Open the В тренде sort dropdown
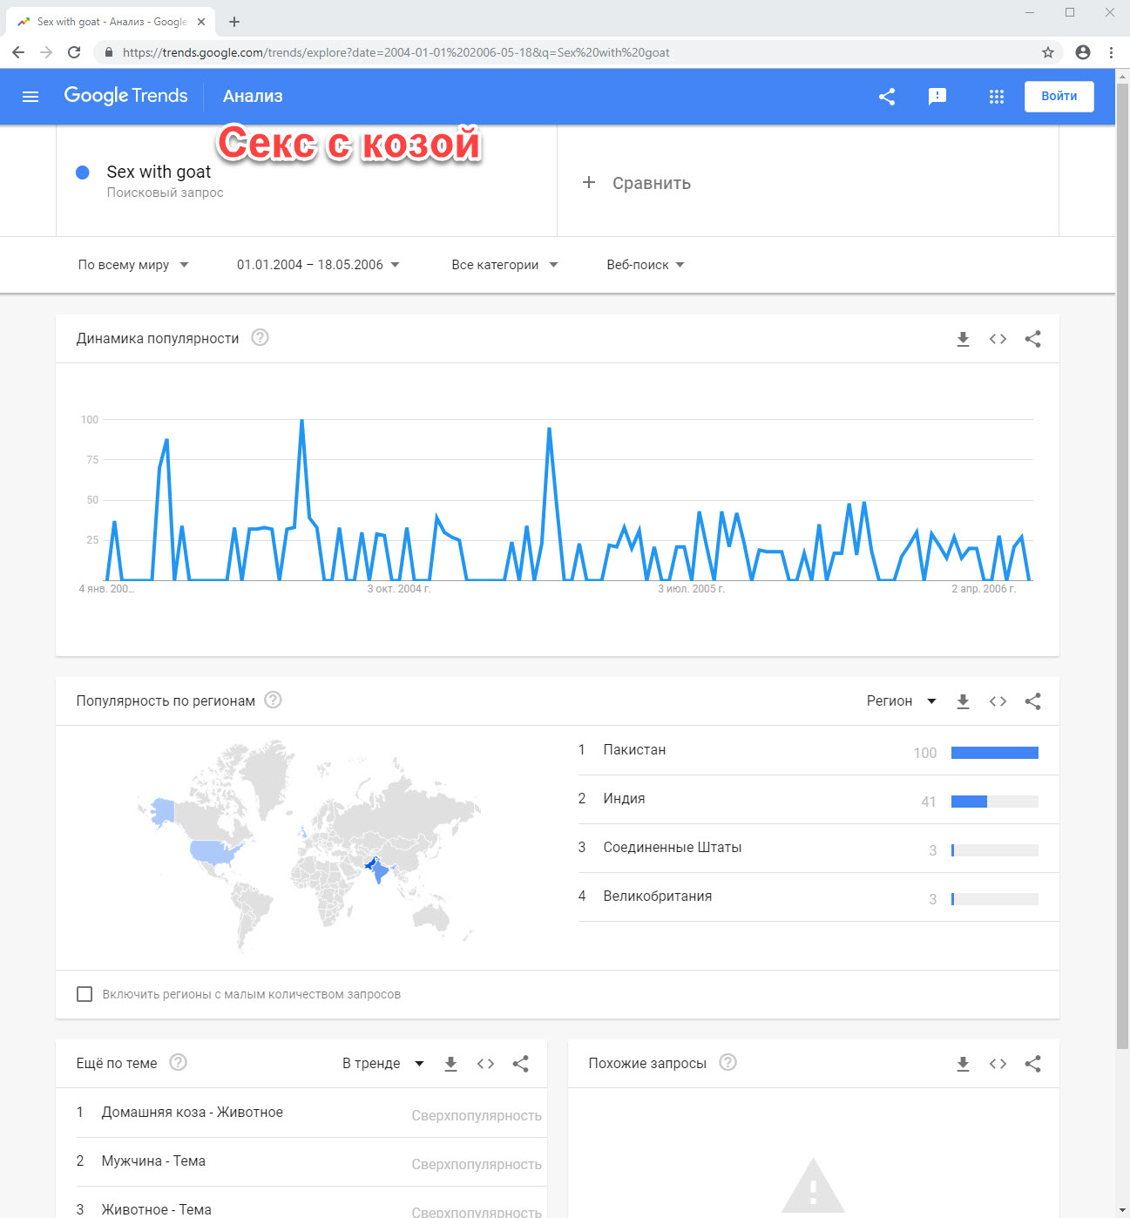1130x1218 pixels. 383,1064
